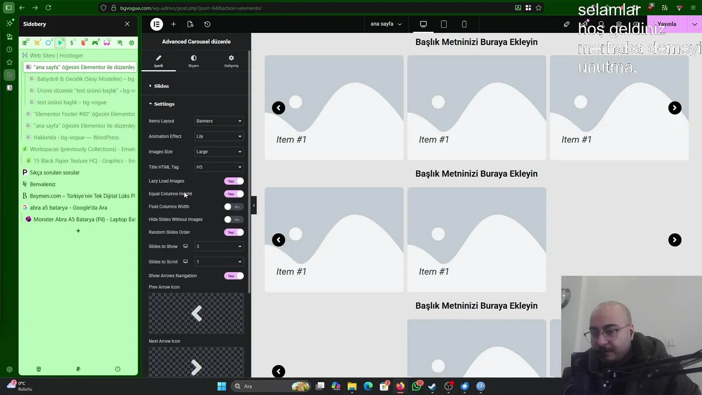Select the dollar sign Sidebery panel
This screenshot has height=395, width=702.
click(72, 43)
